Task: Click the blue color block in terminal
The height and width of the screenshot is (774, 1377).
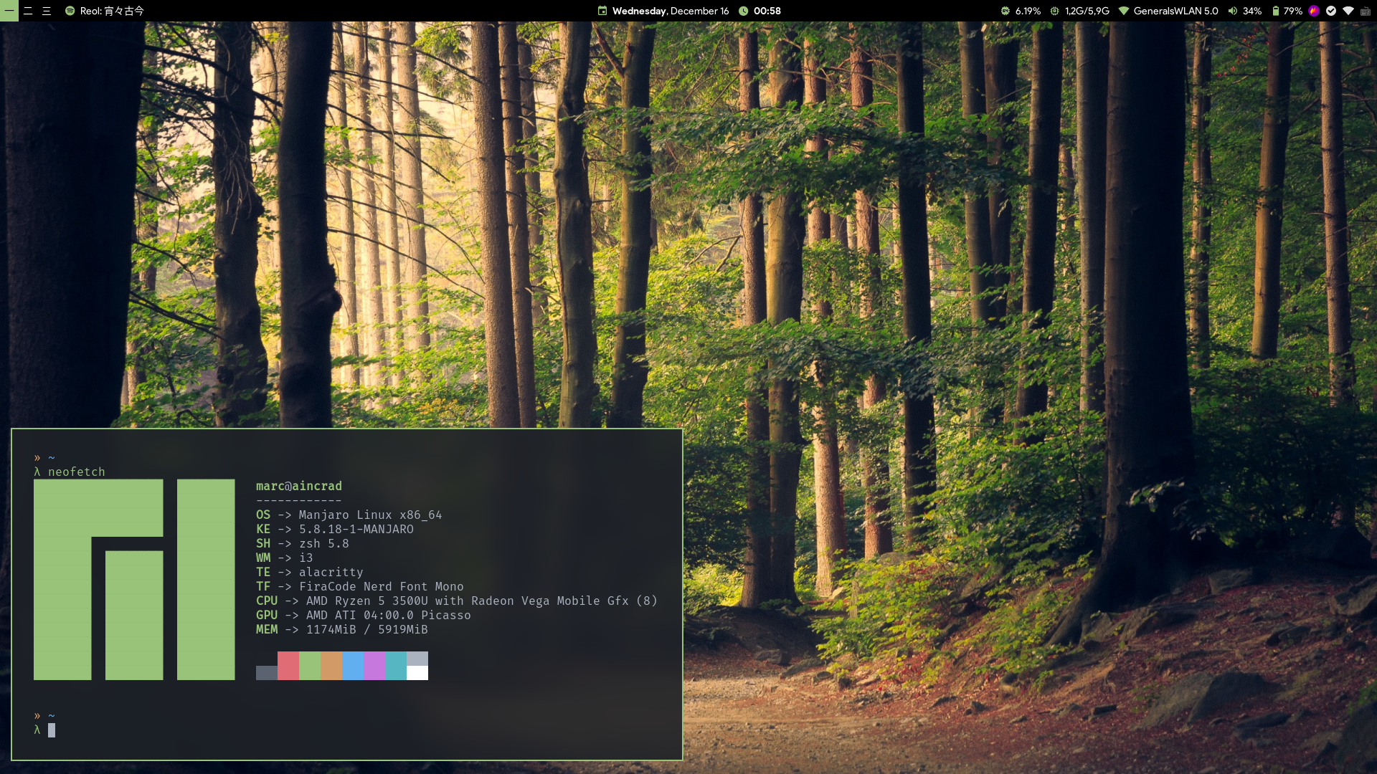Action: click(353, 666)
